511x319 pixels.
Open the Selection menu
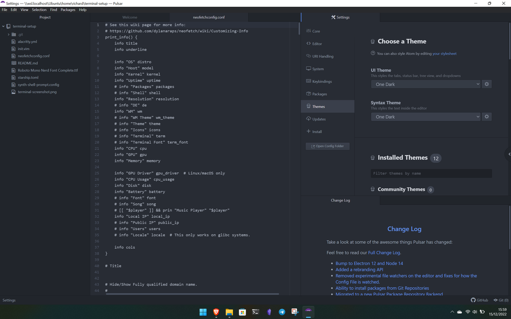(x=39, y=9)
